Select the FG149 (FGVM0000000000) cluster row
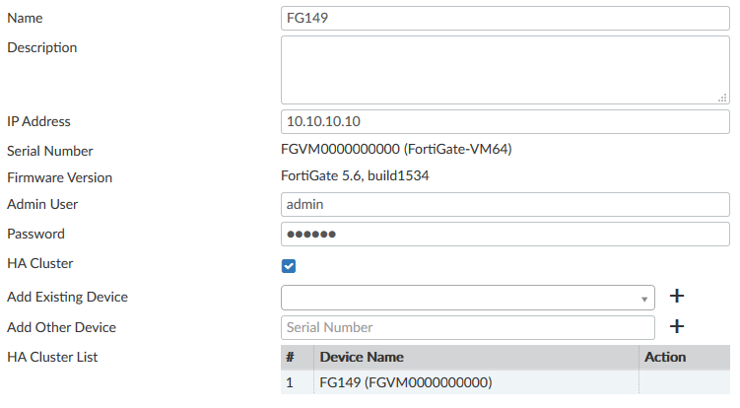Screen dimensions: 740x408 tap(405, 382)
